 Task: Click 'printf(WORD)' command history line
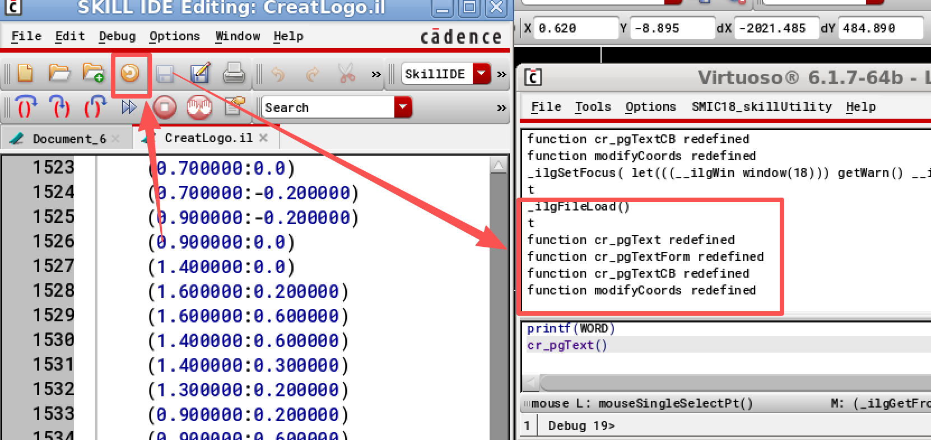pyautogui.click(x=571, y=329)
